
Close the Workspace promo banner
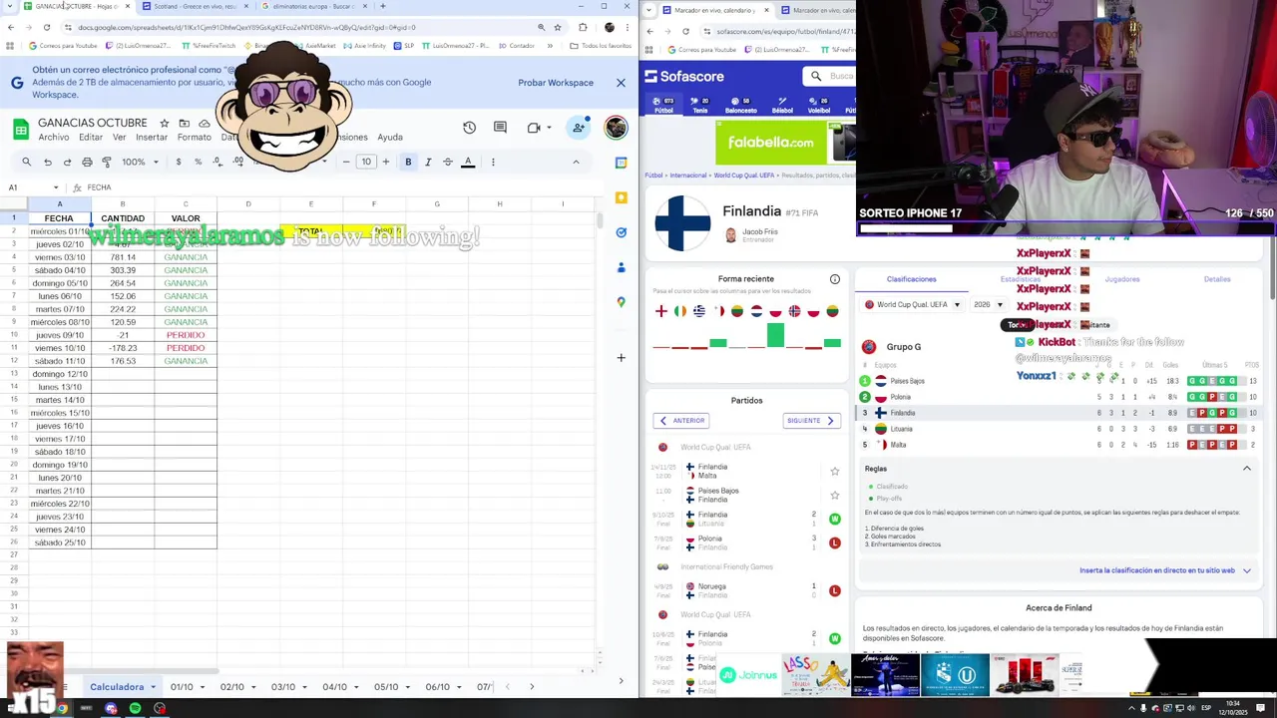point(621,83)
